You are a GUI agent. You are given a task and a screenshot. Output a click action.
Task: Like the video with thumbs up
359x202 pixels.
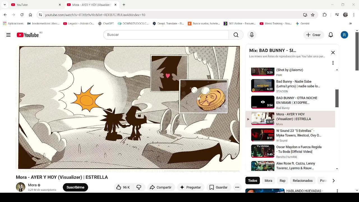[x=123, y=187]
